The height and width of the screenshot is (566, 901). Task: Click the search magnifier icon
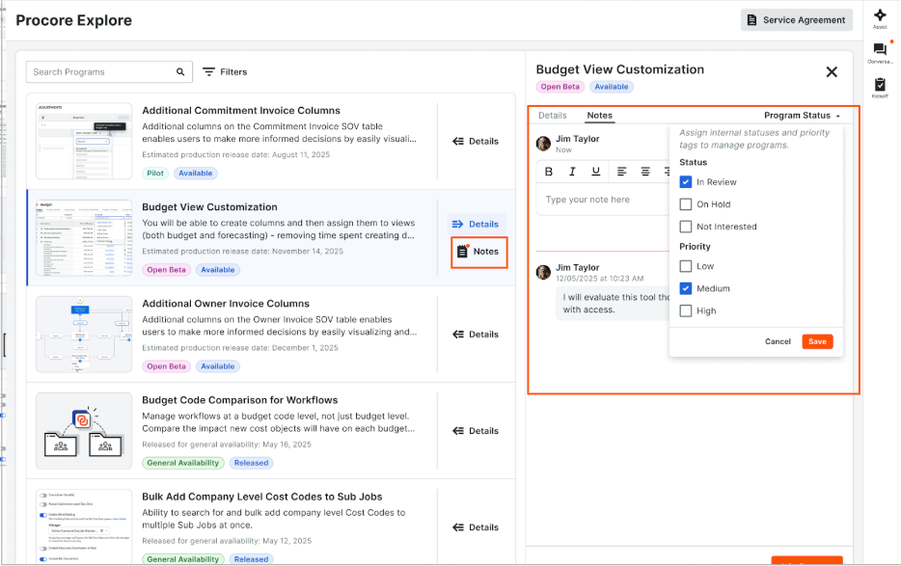pyautogui.click(x=180, y=71)
